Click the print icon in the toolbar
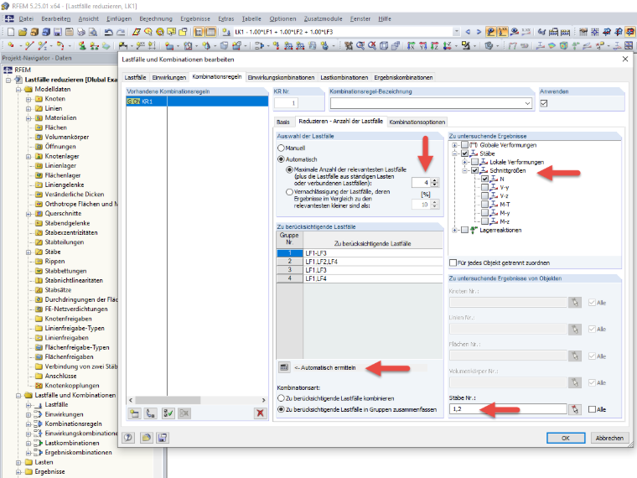This screenshot has height=478, width=637. [x=81, y=32]
